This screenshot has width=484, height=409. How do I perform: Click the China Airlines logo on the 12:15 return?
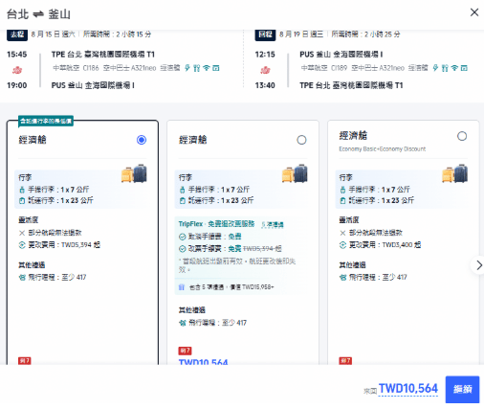click(265, 70)
